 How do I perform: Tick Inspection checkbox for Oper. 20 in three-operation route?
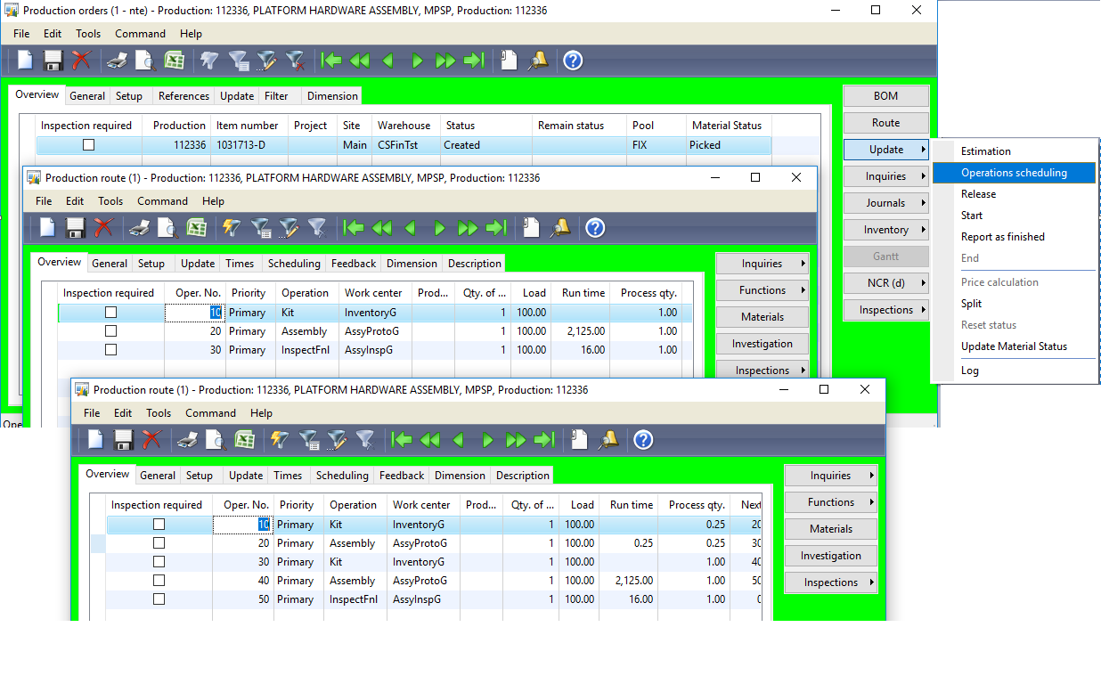tap(110, 331)
